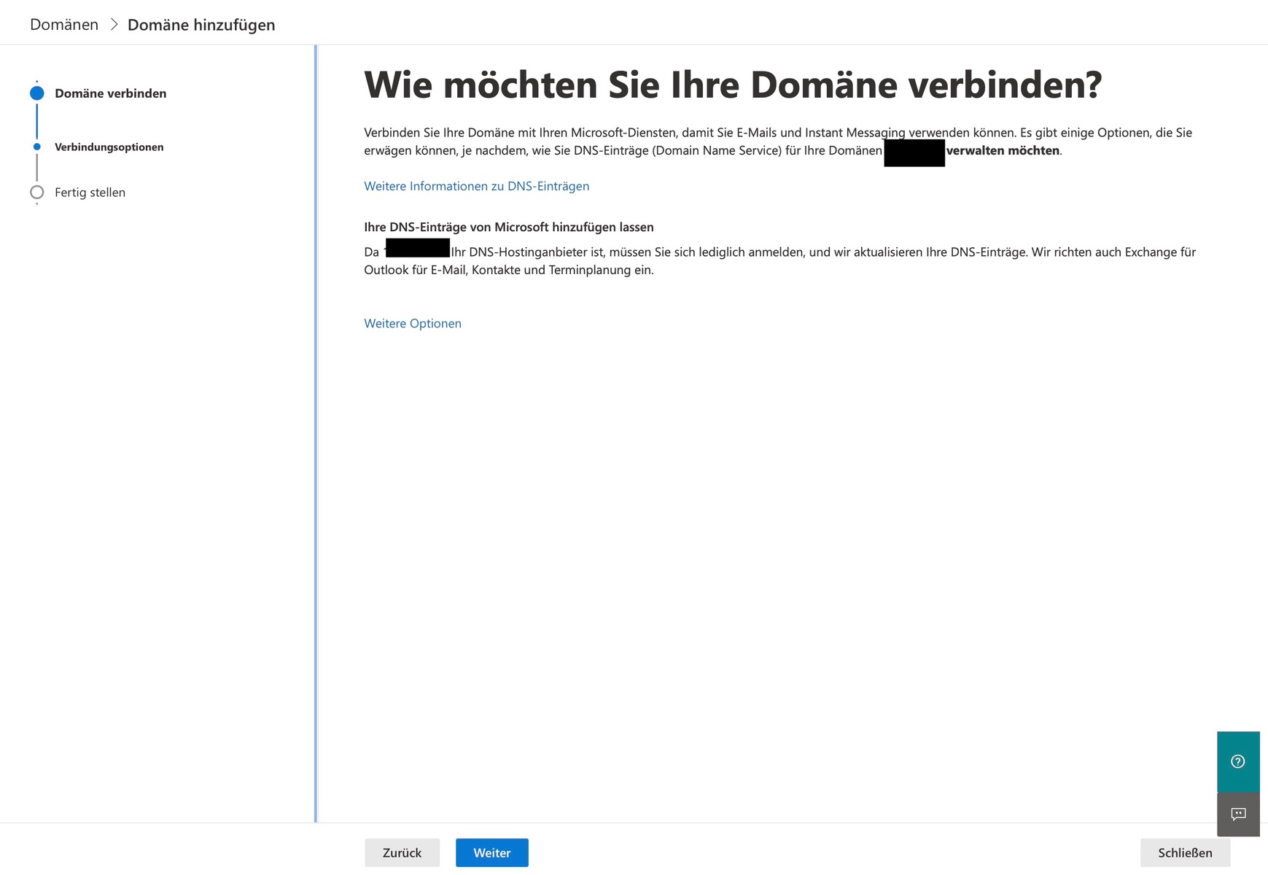Click the Schließen button

(1184, 852)
